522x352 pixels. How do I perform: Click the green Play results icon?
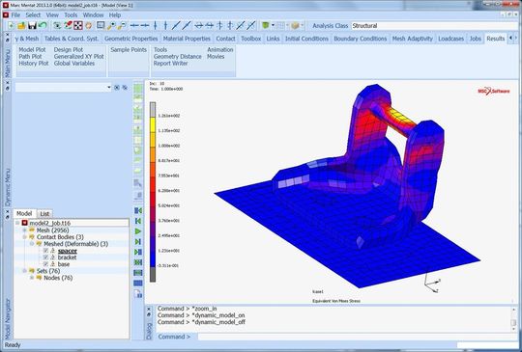(x=138, y=231)
